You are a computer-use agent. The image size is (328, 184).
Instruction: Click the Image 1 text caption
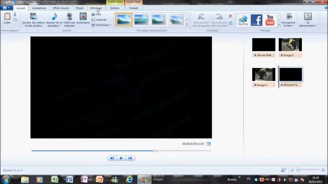click(290, 55)
